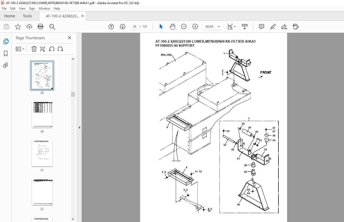344x222 pixels.
Task: Open thumbnails options menu dropdown
Action: pos(20,49)
